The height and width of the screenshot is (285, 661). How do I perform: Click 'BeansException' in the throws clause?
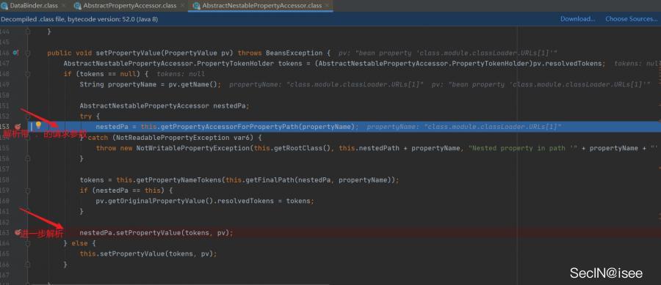(x=295, y=53)
